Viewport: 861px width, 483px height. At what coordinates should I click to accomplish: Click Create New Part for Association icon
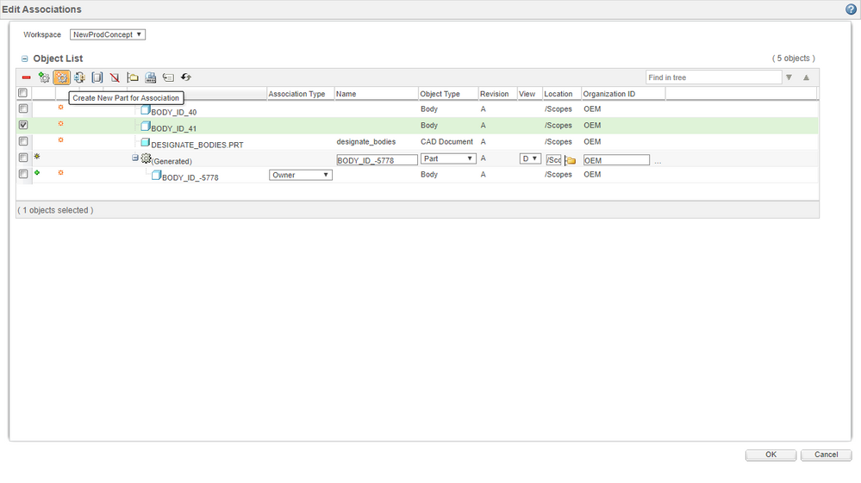point(61,77)
